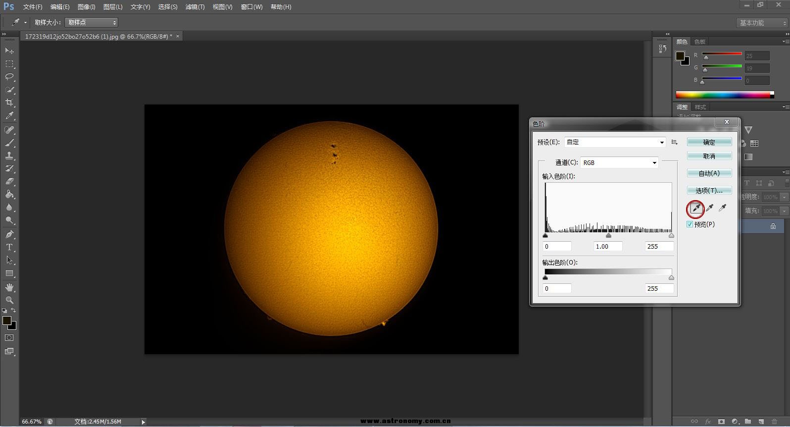Click the foreground color swatch in toolbar
This screenshot has height=427, width=790.
point(7,320)
